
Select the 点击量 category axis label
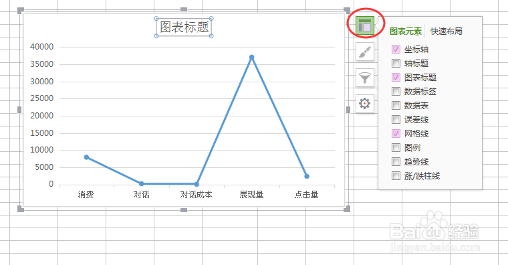[307, 195]
